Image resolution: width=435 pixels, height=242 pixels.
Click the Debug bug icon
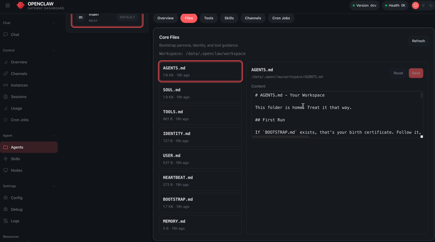coord(6,209)
